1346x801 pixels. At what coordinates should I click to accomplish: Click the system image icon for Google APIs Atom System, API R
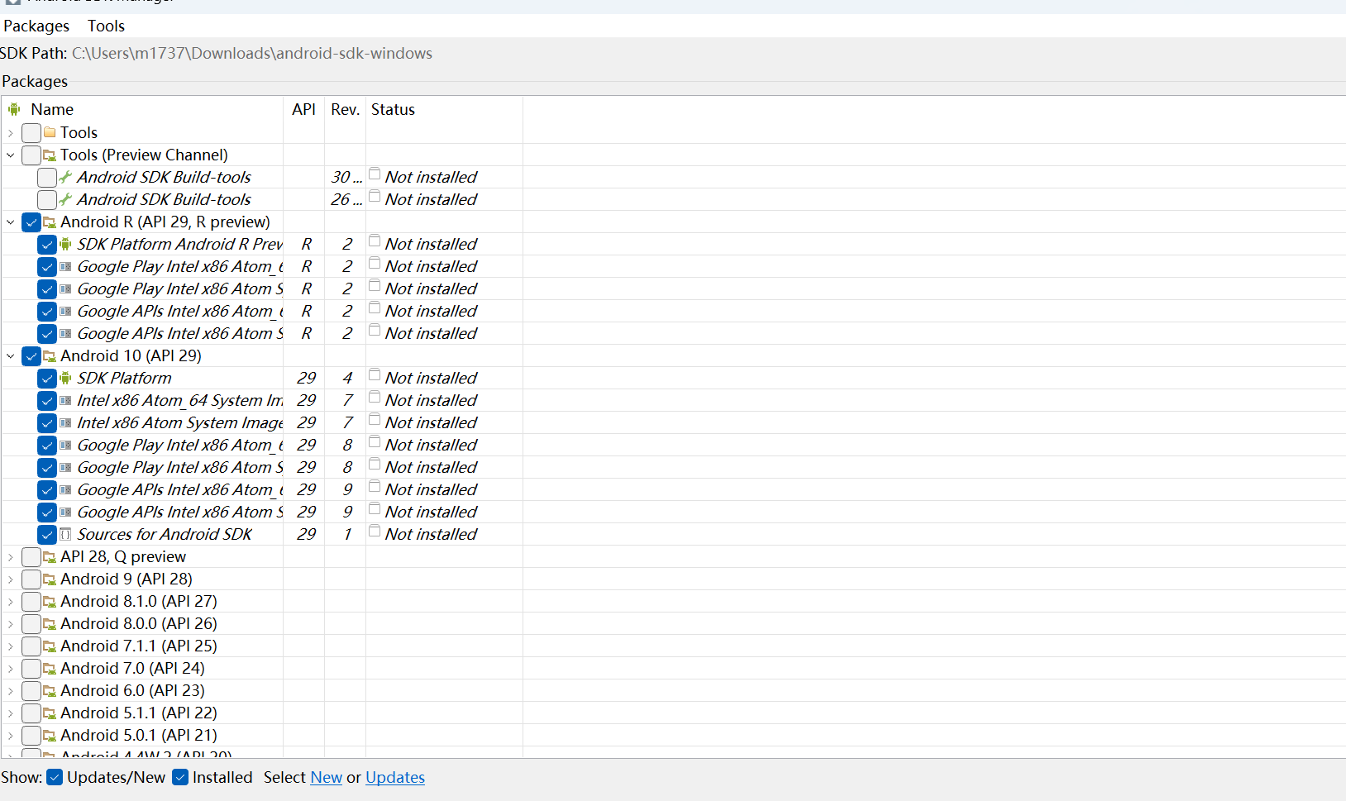pos(65,333)
